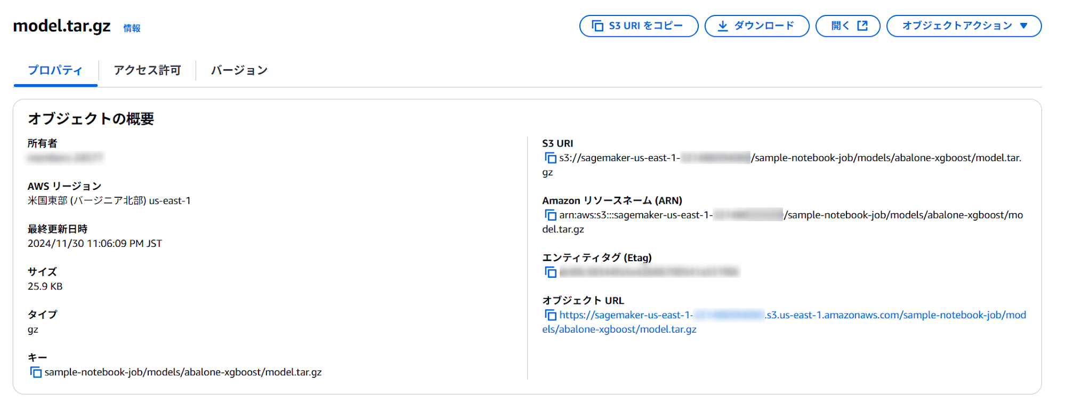Click the AWS リージョン label
Screen dimensions: 1066x403
tap(64, 186)
